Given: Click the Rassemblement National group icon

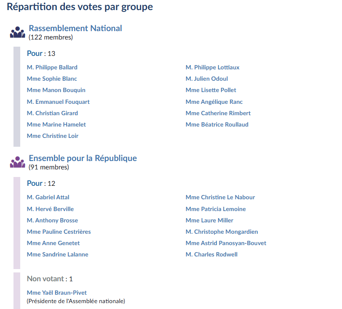Looking at the screenshot, I should (17, 32).
